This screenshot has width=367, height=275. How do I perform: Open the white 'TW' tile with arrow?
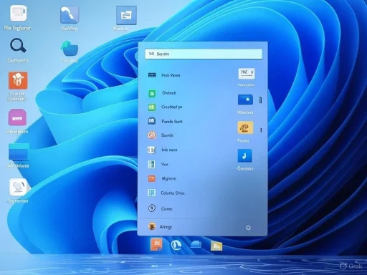click(x=247, y=73)
